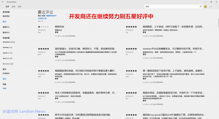Click helpfulness count under hao's review
219x119 pixels.
click(65, 36)
